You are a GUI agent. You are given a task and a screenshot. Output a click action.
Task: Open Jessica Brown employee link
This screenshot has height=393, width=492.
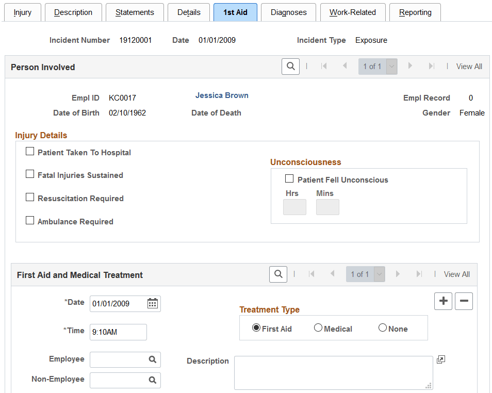[222, 95]
